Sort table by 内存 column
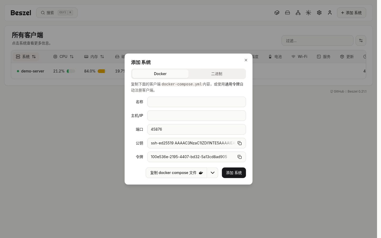Screen dimensions: 381x238 point(94,57)
